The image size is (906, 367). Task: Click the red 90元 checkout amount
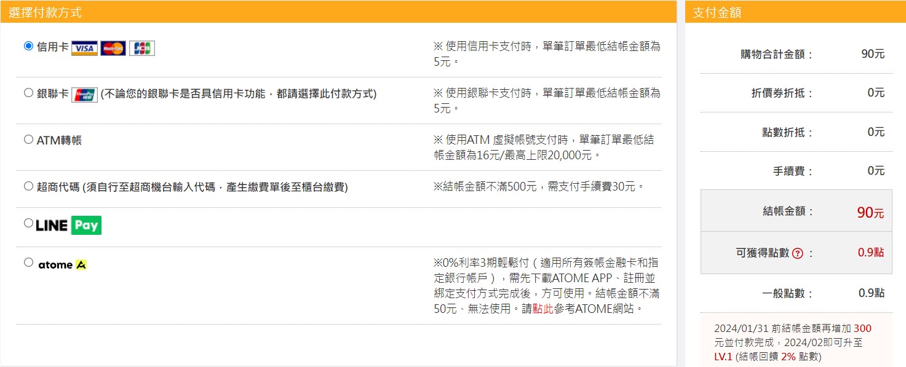pos(870,213)
